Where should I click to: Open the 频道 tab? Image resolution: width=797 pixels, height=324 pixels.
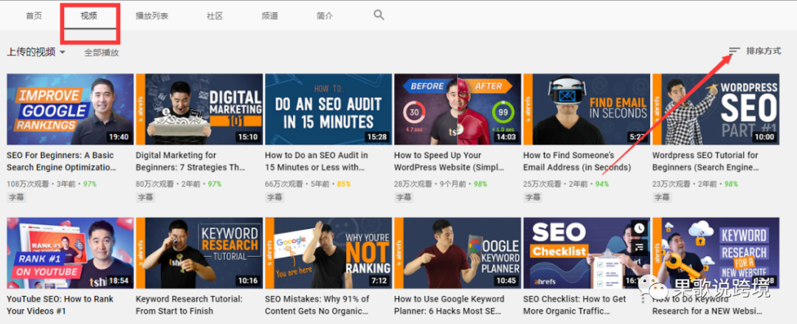(x=270, y=15)
